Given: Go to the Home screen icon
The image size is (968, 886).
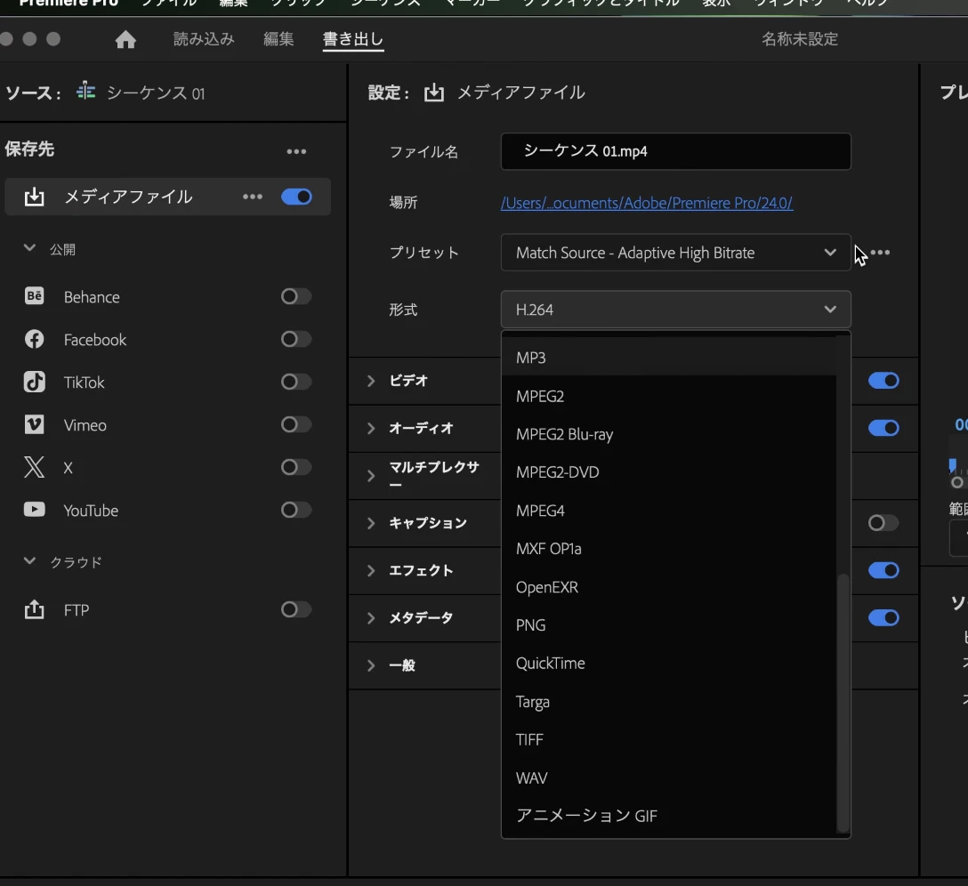Looking at the screenshot, I should point(125,39).
